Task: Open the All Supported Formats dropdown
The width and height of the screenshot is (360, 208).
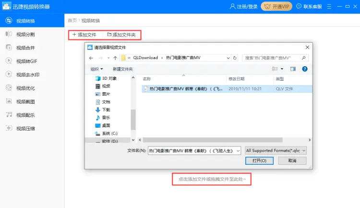Action: [276, 150]
